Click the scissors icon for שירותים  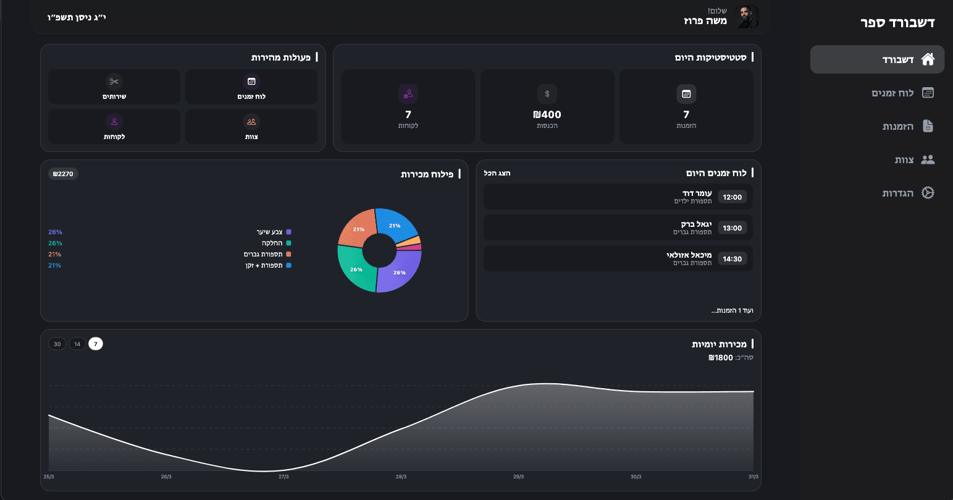tap(114, 82)
